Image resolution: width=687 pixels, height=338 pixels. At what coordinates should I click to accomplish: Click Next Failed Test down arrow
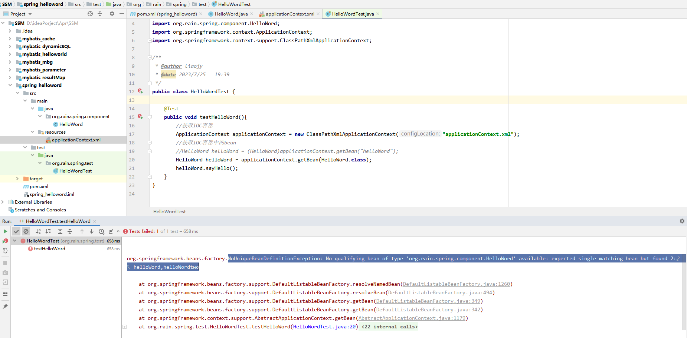pos(92,231)
